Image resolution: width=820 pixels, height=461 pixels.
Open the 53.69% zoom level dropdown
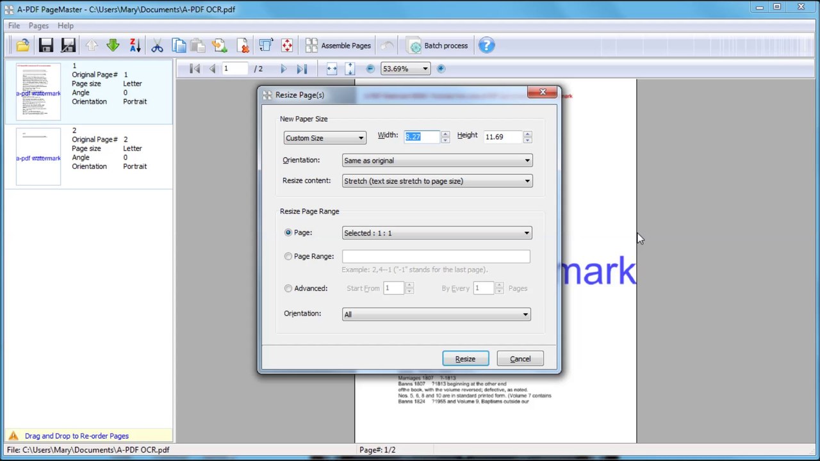[x=406, y=69]
